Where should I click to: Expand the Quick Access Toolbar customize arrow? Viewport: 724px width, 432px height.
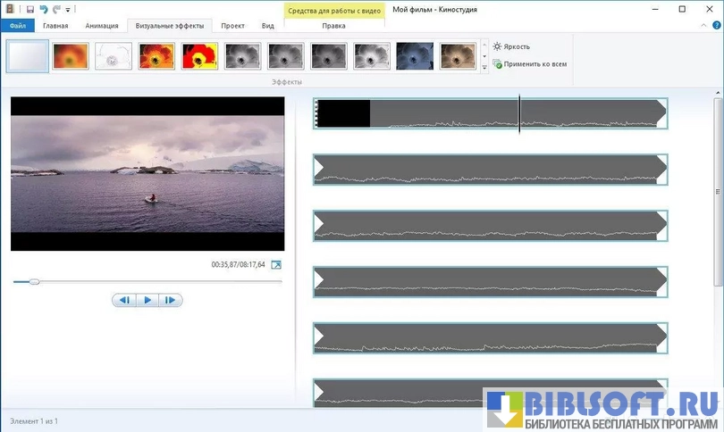(x=68, y=10)
